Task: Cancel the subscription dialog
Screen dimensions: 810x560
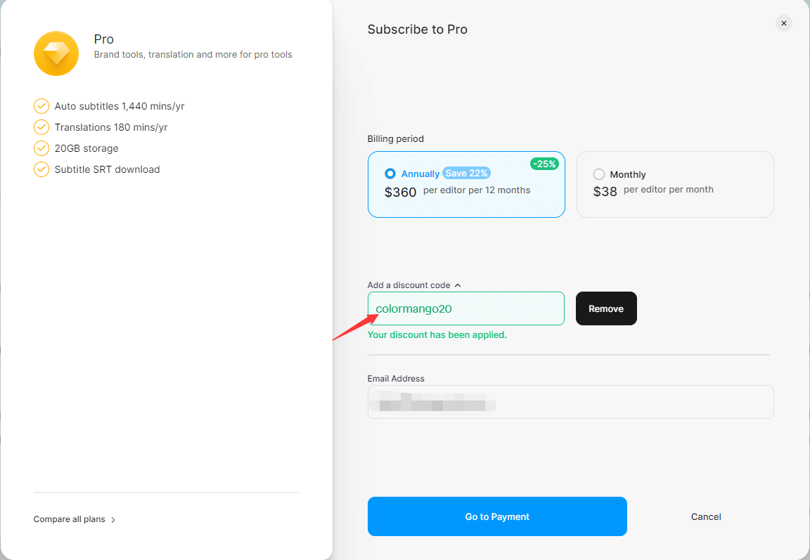Action: [x=706, y=516]
